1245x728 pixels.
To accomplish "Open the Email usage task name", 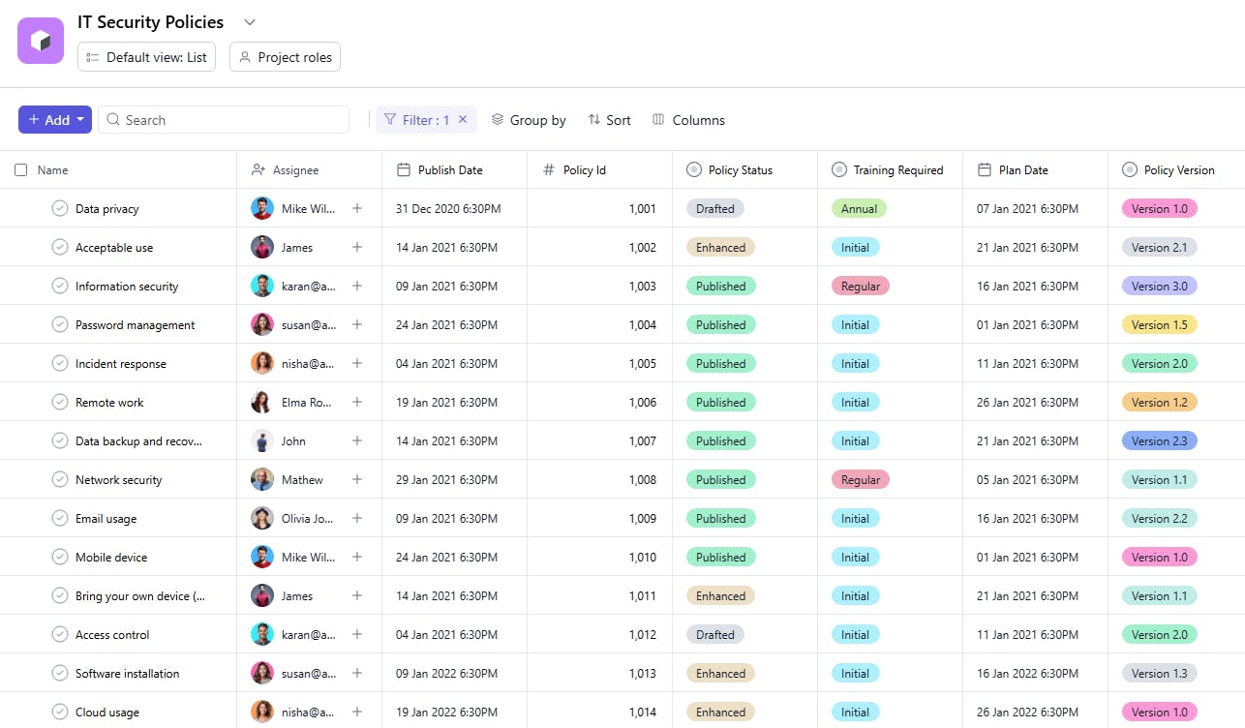I will 106,518.
